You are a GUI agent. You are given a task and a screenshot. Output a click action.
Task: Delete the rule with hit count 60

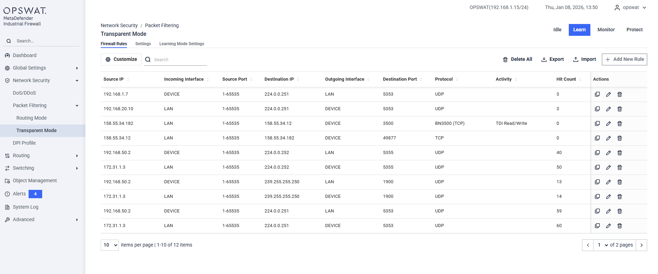tap(620, 226)
